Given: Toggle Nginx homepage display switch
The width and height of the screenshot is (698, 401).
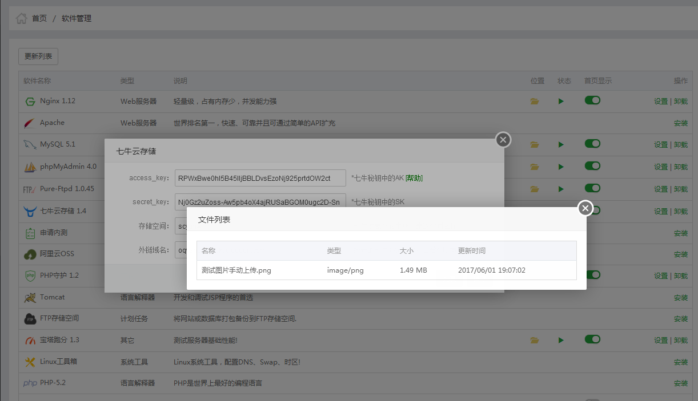Looking at the screenshot, I should coord(592,100).
